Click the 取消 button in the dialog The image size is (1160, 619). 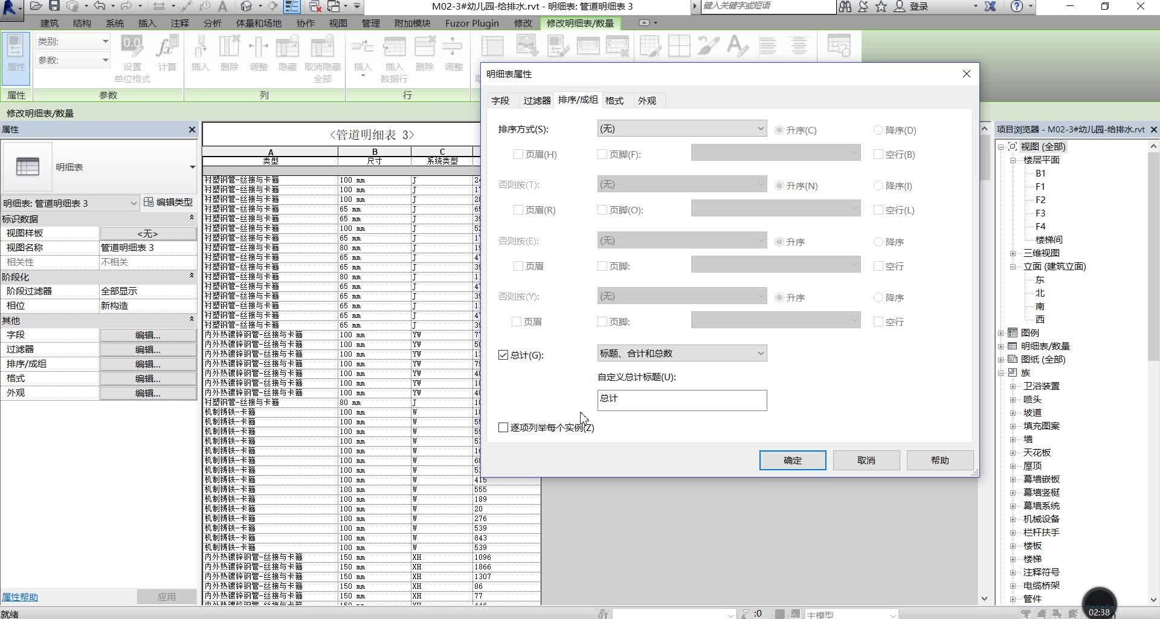pos(866,460)
